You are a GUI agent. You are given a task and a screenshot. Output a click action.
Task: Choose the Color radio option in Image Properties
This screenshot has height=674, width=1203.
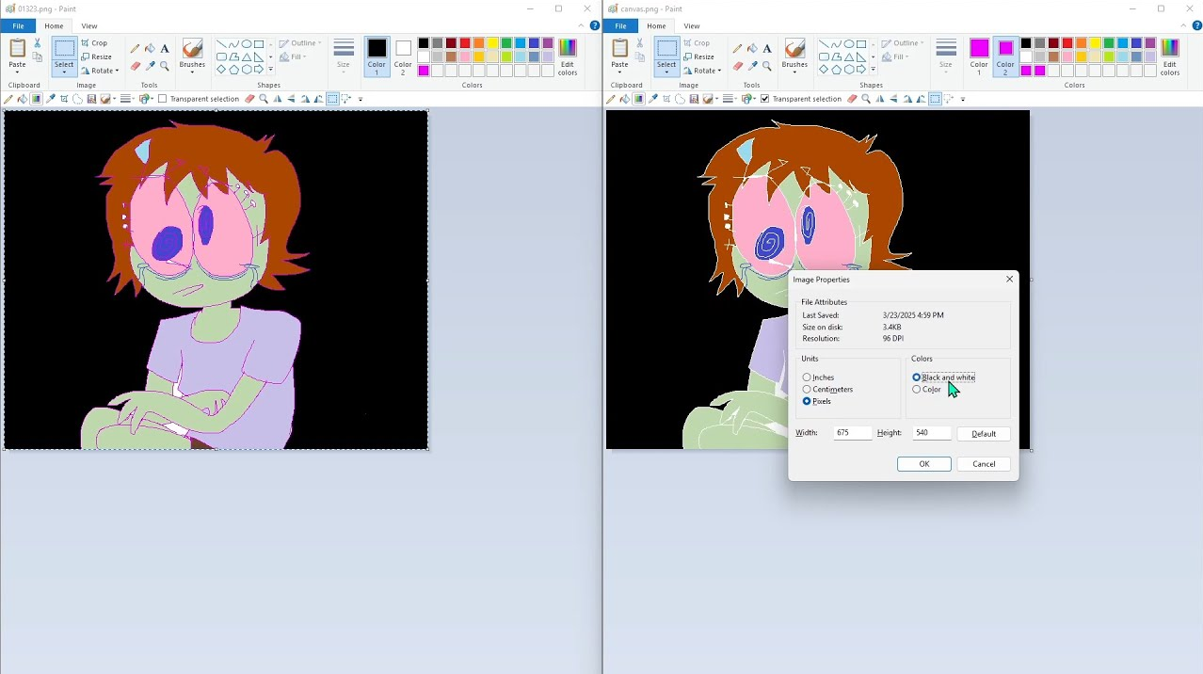[917, 390]
